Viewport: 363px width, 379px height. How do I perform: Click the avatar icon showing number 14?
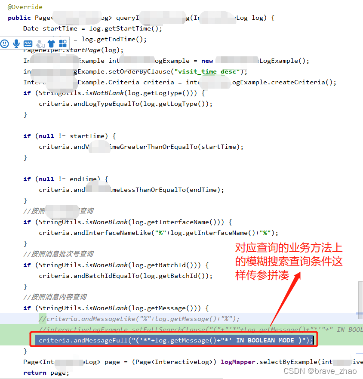pos(40,43)
